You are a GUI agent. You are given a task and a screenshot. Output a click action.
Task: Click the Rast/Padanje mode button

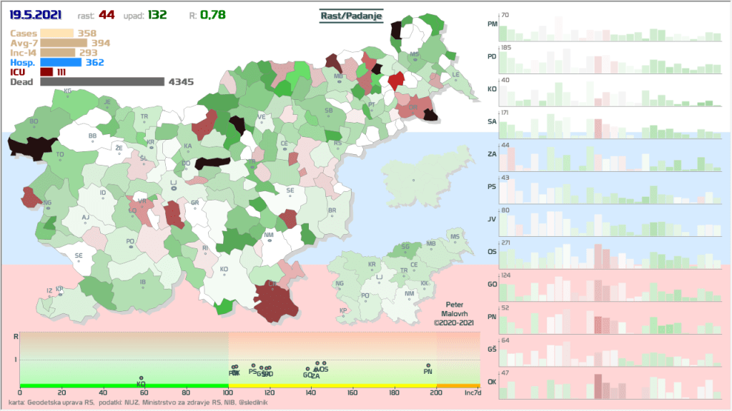tap(350, 16)
